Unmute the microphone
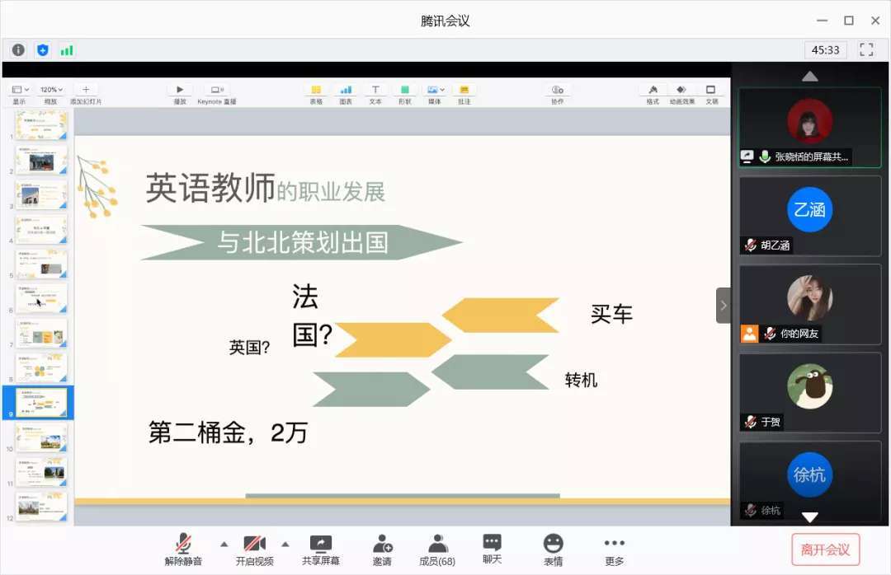 pyautogui.click(x=183, y=549)
